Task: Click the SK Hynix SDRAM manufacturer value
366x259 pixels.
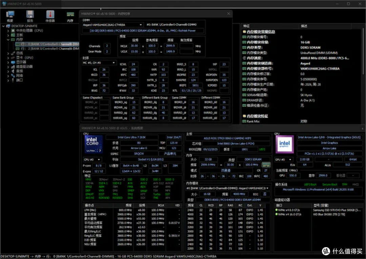Action: click(x=306, y=95)
